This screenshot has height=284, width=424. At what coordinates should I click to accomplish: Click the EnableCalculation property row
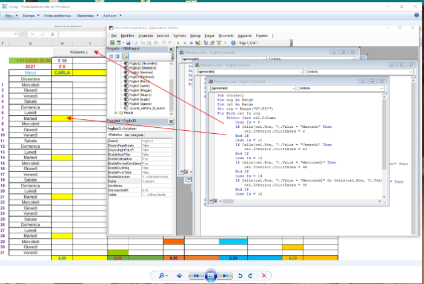click(141, 159)
